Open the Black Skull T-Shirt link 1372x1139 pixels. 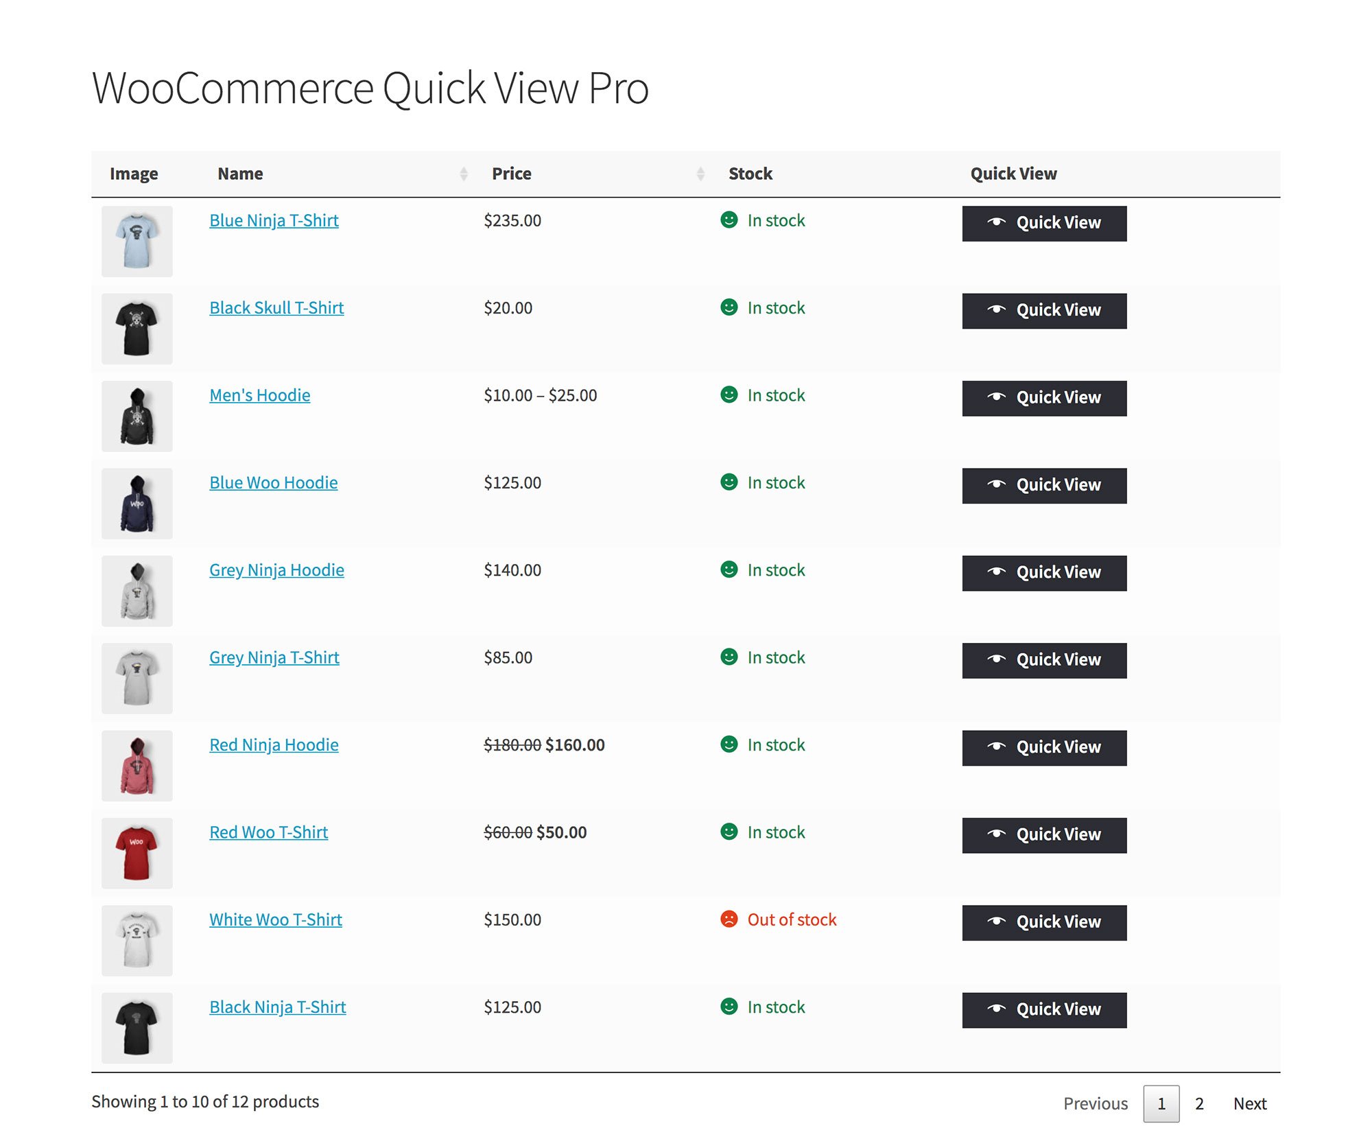276,307
